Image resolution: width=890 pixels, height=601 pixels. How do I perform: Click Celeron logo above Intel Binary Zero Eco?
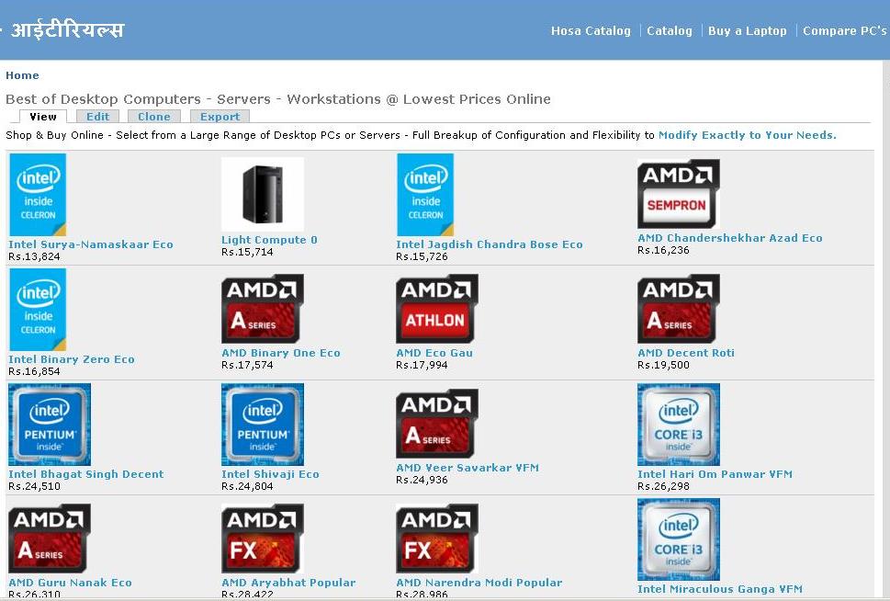pos(38,310)
